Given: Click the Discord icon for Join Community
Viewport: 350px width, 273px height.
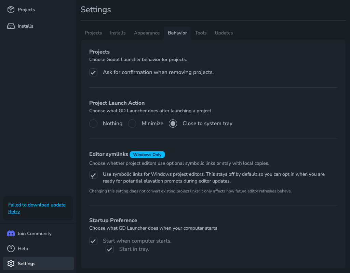Looking at the screenshot, I should click(x=11, y=233).
